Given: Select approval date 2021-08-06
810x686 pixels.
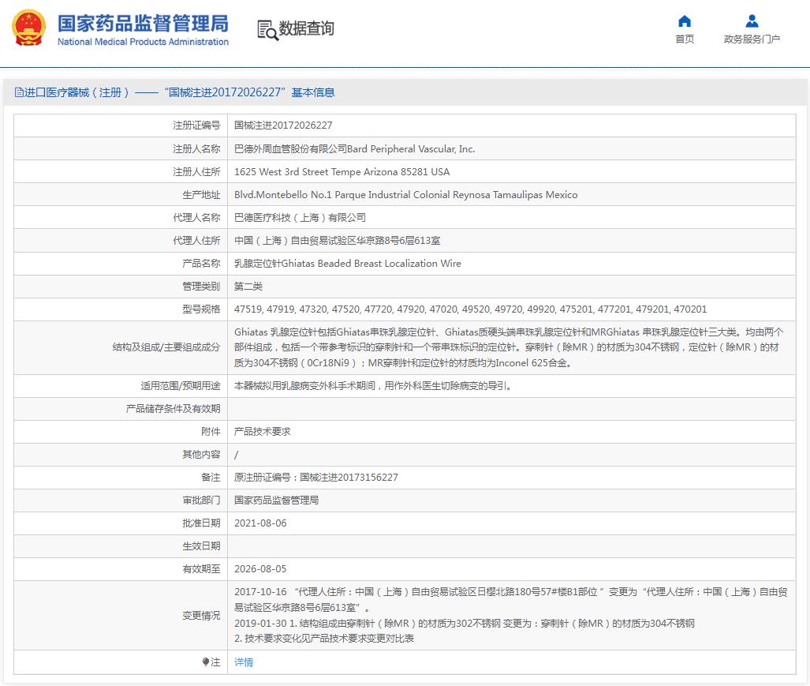Looking at the screenshot, I should (260, 523).
